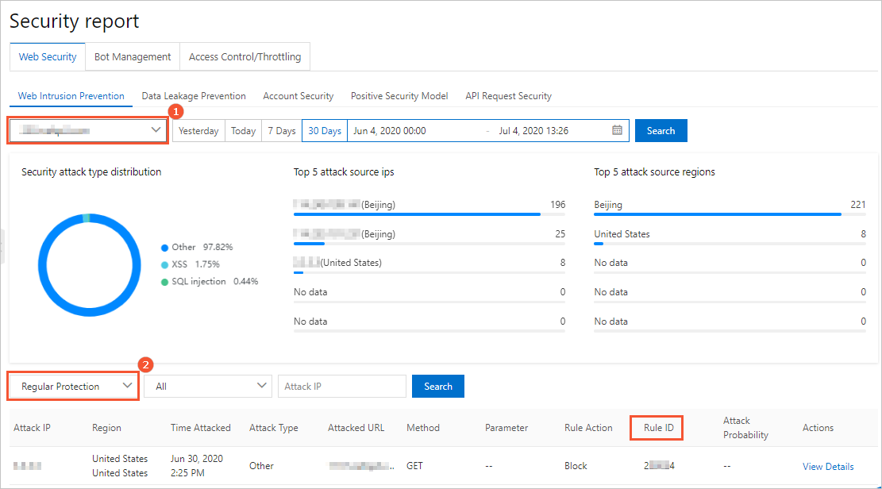
Task: Expand the Regular Protection dropdown
Action: point(73,386)
